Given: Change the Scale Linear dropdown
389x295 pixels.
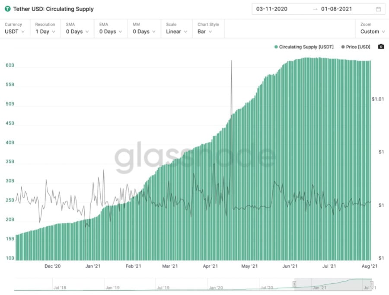Looking at the screenshot, I should 177,29.
